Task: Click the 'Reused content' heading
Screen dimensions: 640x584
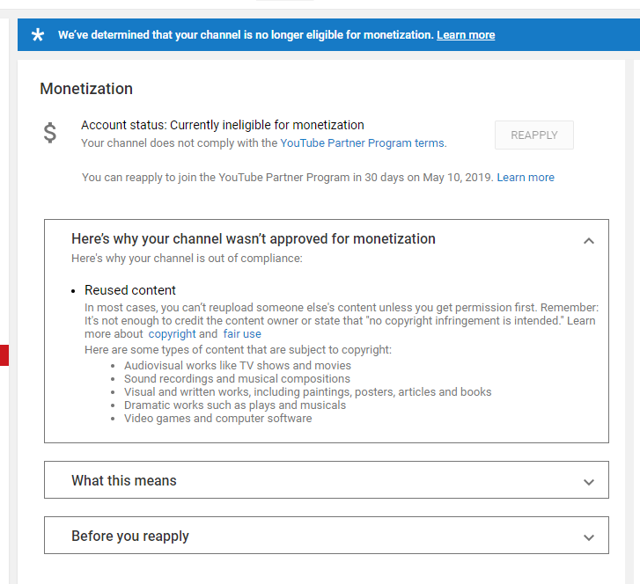Action: pyautogui.click(x=129, y=290)
